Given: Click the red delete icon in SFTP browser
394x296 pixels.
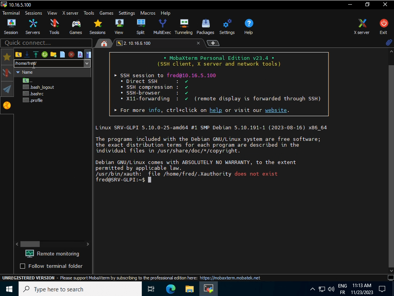Looking at the screenshot, I should (x=71, y=54).
